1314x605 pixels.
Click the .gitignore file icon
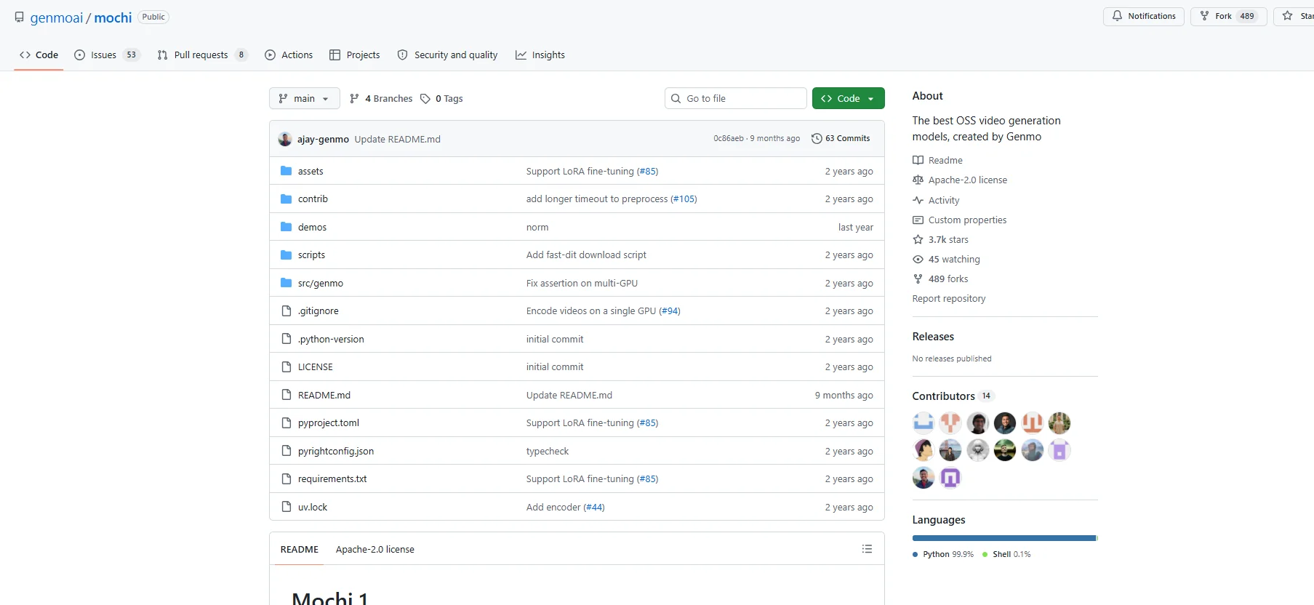point(287,310)
